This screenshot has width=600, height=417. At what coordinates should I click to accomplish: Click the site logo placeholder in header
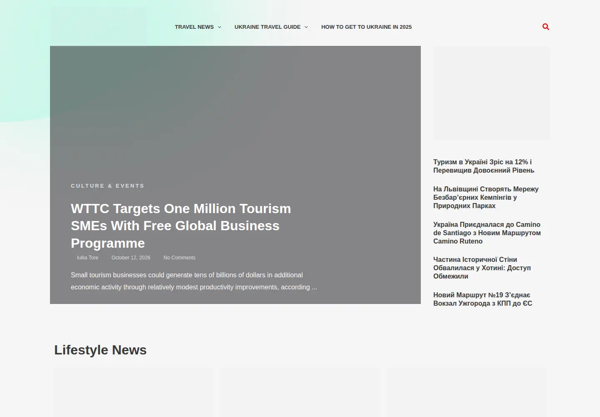tap(98, 26)
